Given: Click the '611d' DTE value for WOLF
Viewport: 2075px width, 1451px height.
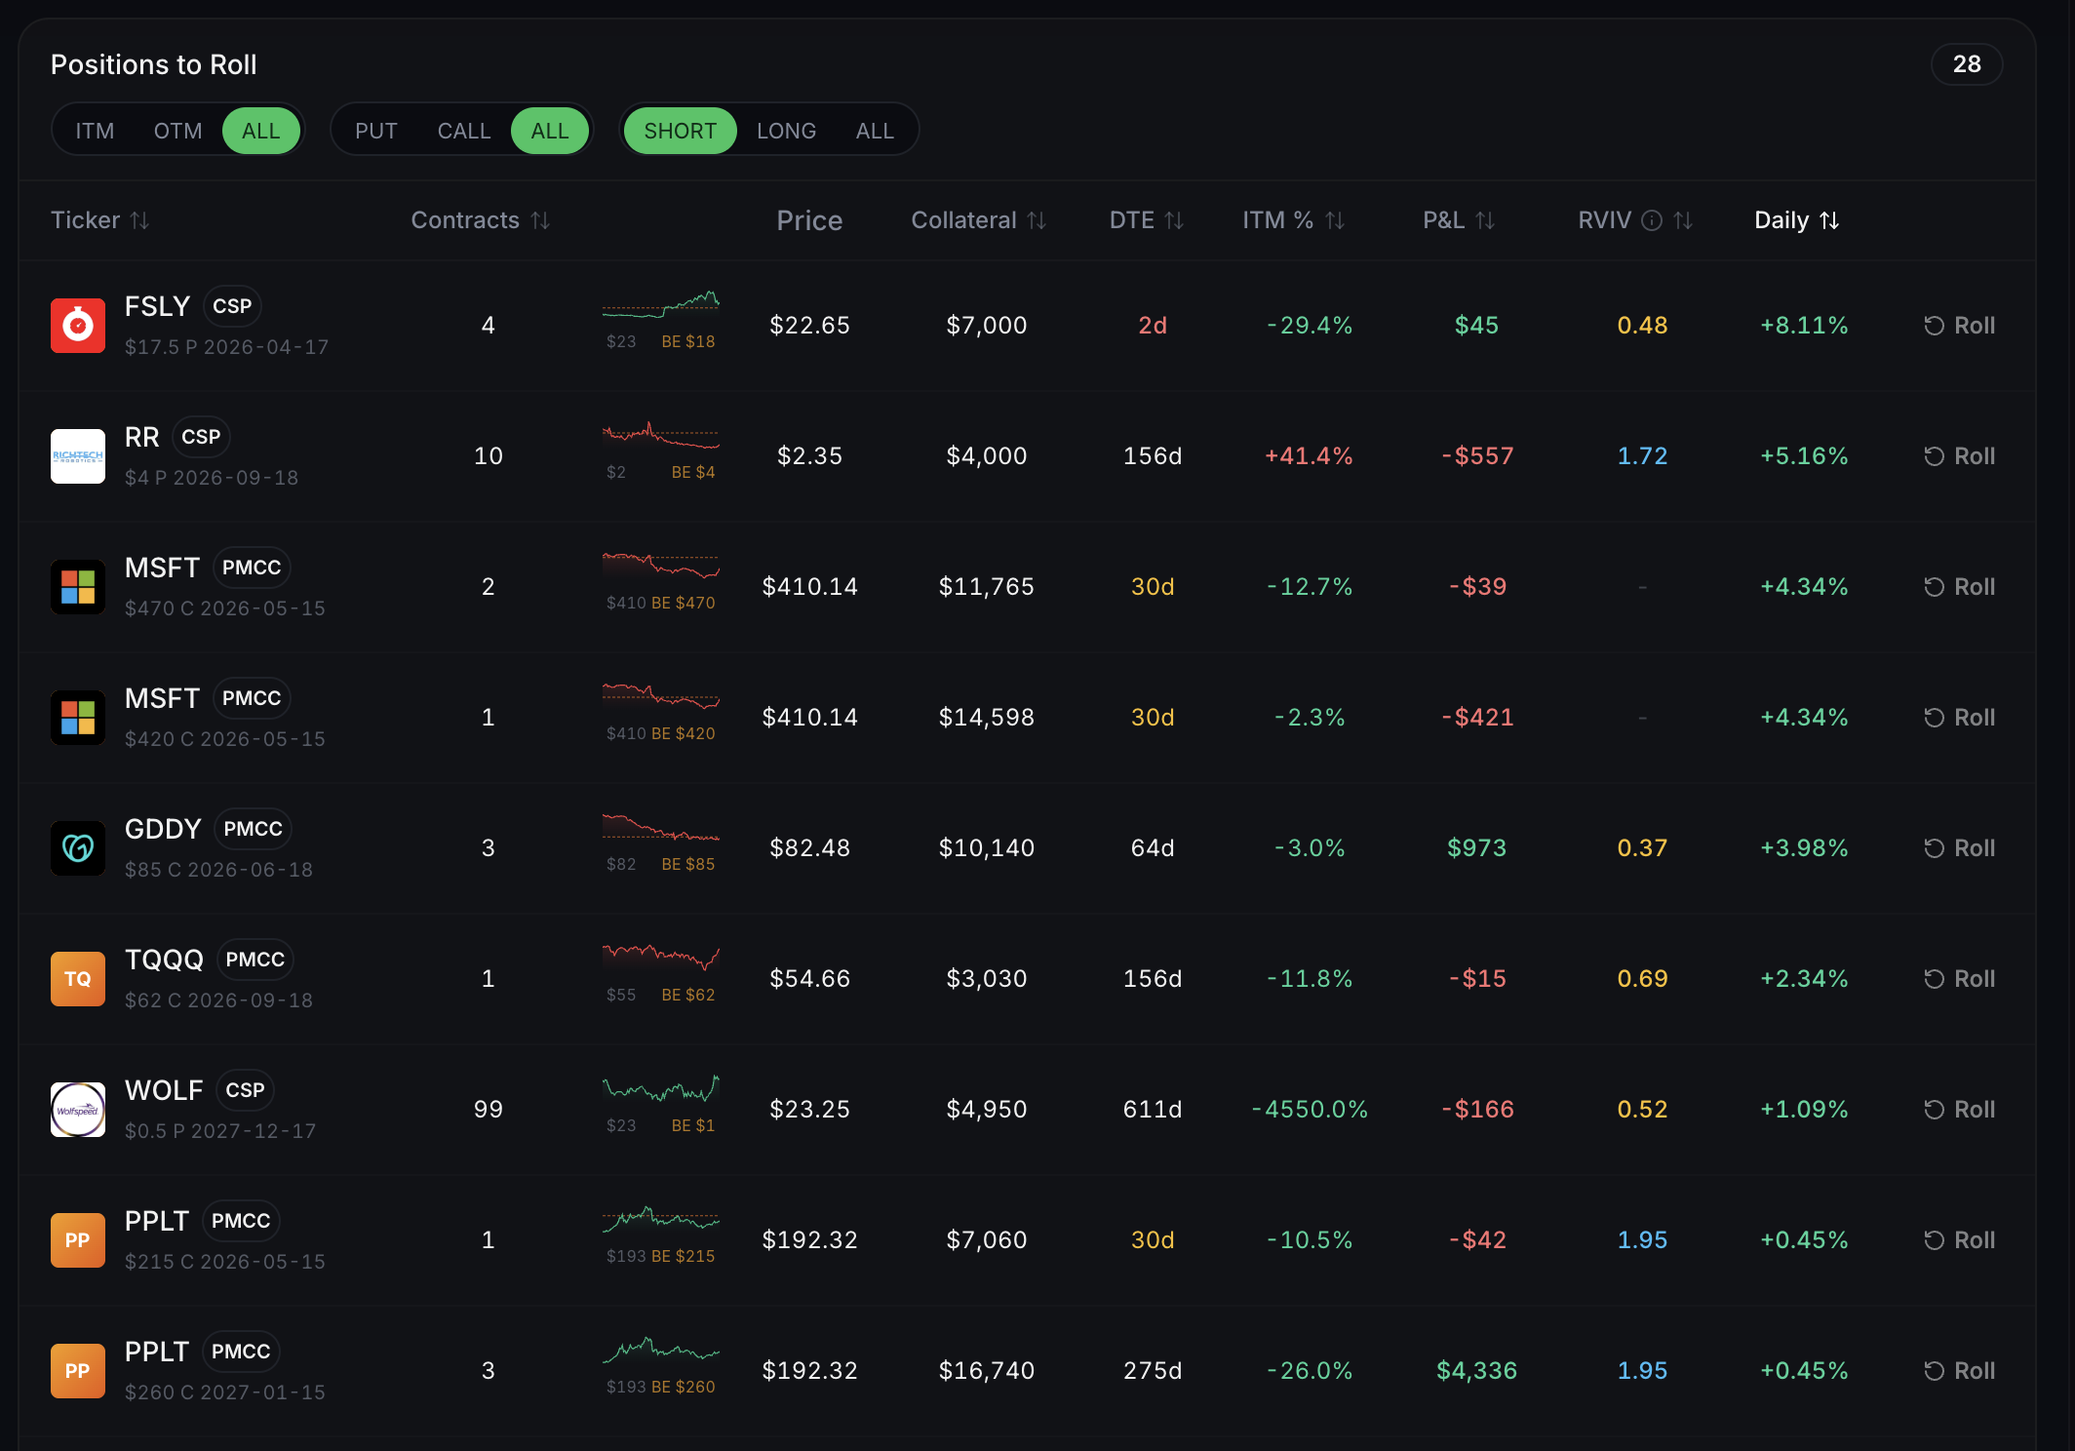Looking at the screenshot, I should pos(1153,1110).
